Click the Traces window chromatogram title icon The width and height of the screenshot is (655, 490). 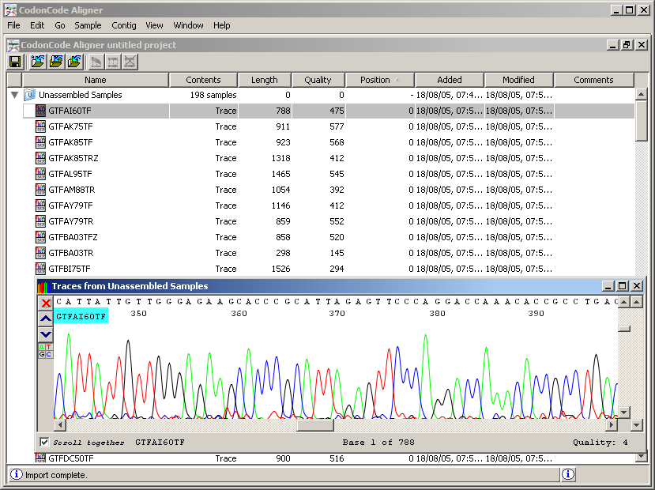[43, 286]
